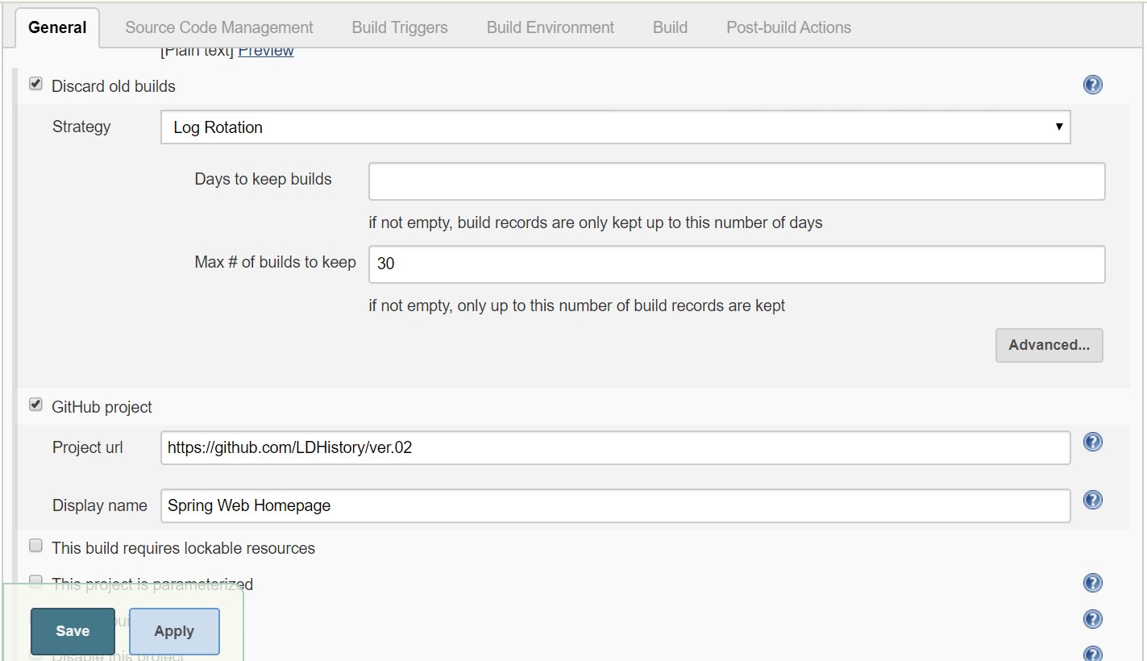Open help icon beside Project url field

(1092, 442)
